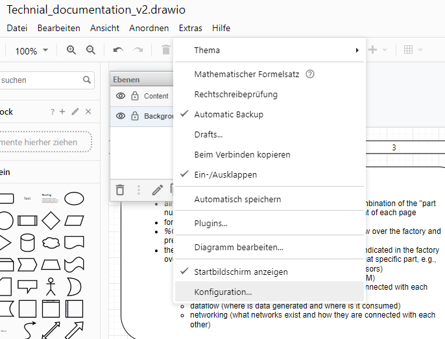The image size is (445, 339).
Task: Pick the cylinder shape from the palette
Action: point(27,242)
